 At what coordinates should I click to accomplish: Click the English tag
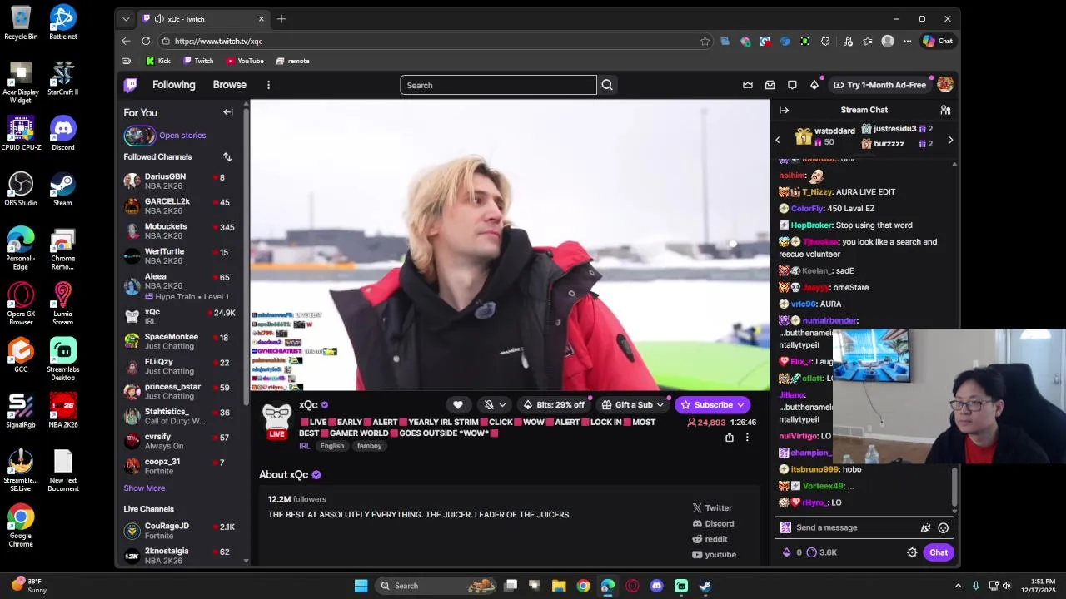tap(331, 447)
